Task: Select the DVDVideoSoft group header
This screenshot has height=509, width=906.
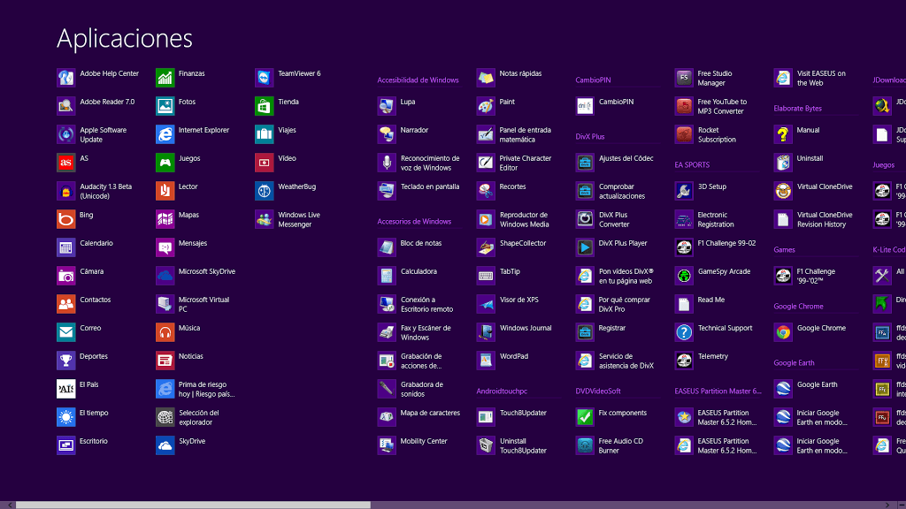Action: pyautogui.click(x=598, y=391)
